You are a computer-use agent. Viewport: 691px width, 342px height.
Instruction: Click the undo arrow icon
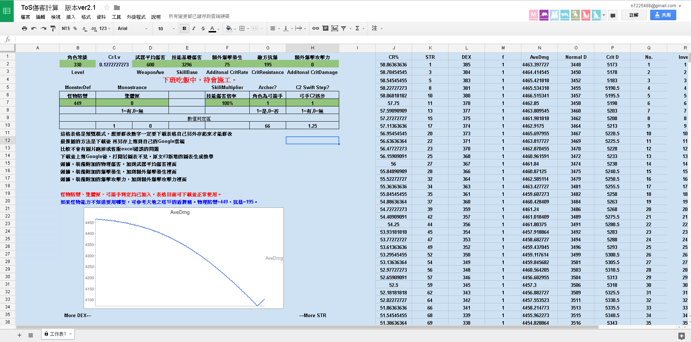click(34, 28)
